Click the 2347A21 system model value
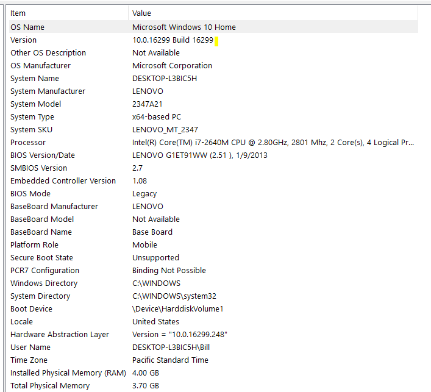Image resolution: width=431 pixels, height=392 pixels. click(147, 104)
